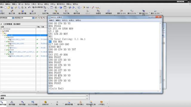Image resolution: width=191 pixels, height=107 pixels.
Task: Click the Copy icon in standard toolbar
Action: (x=19, y=7)
